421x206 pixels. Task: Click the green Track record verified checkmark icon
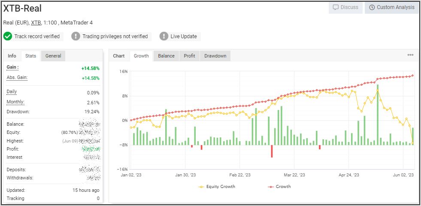click(x=8, y=36)
